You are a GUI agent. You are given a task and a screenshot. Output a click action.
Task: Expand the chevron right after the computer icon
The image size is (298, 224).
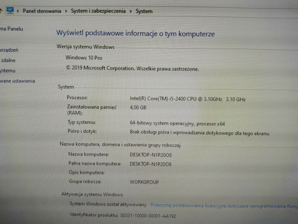(x=18, y=11)
